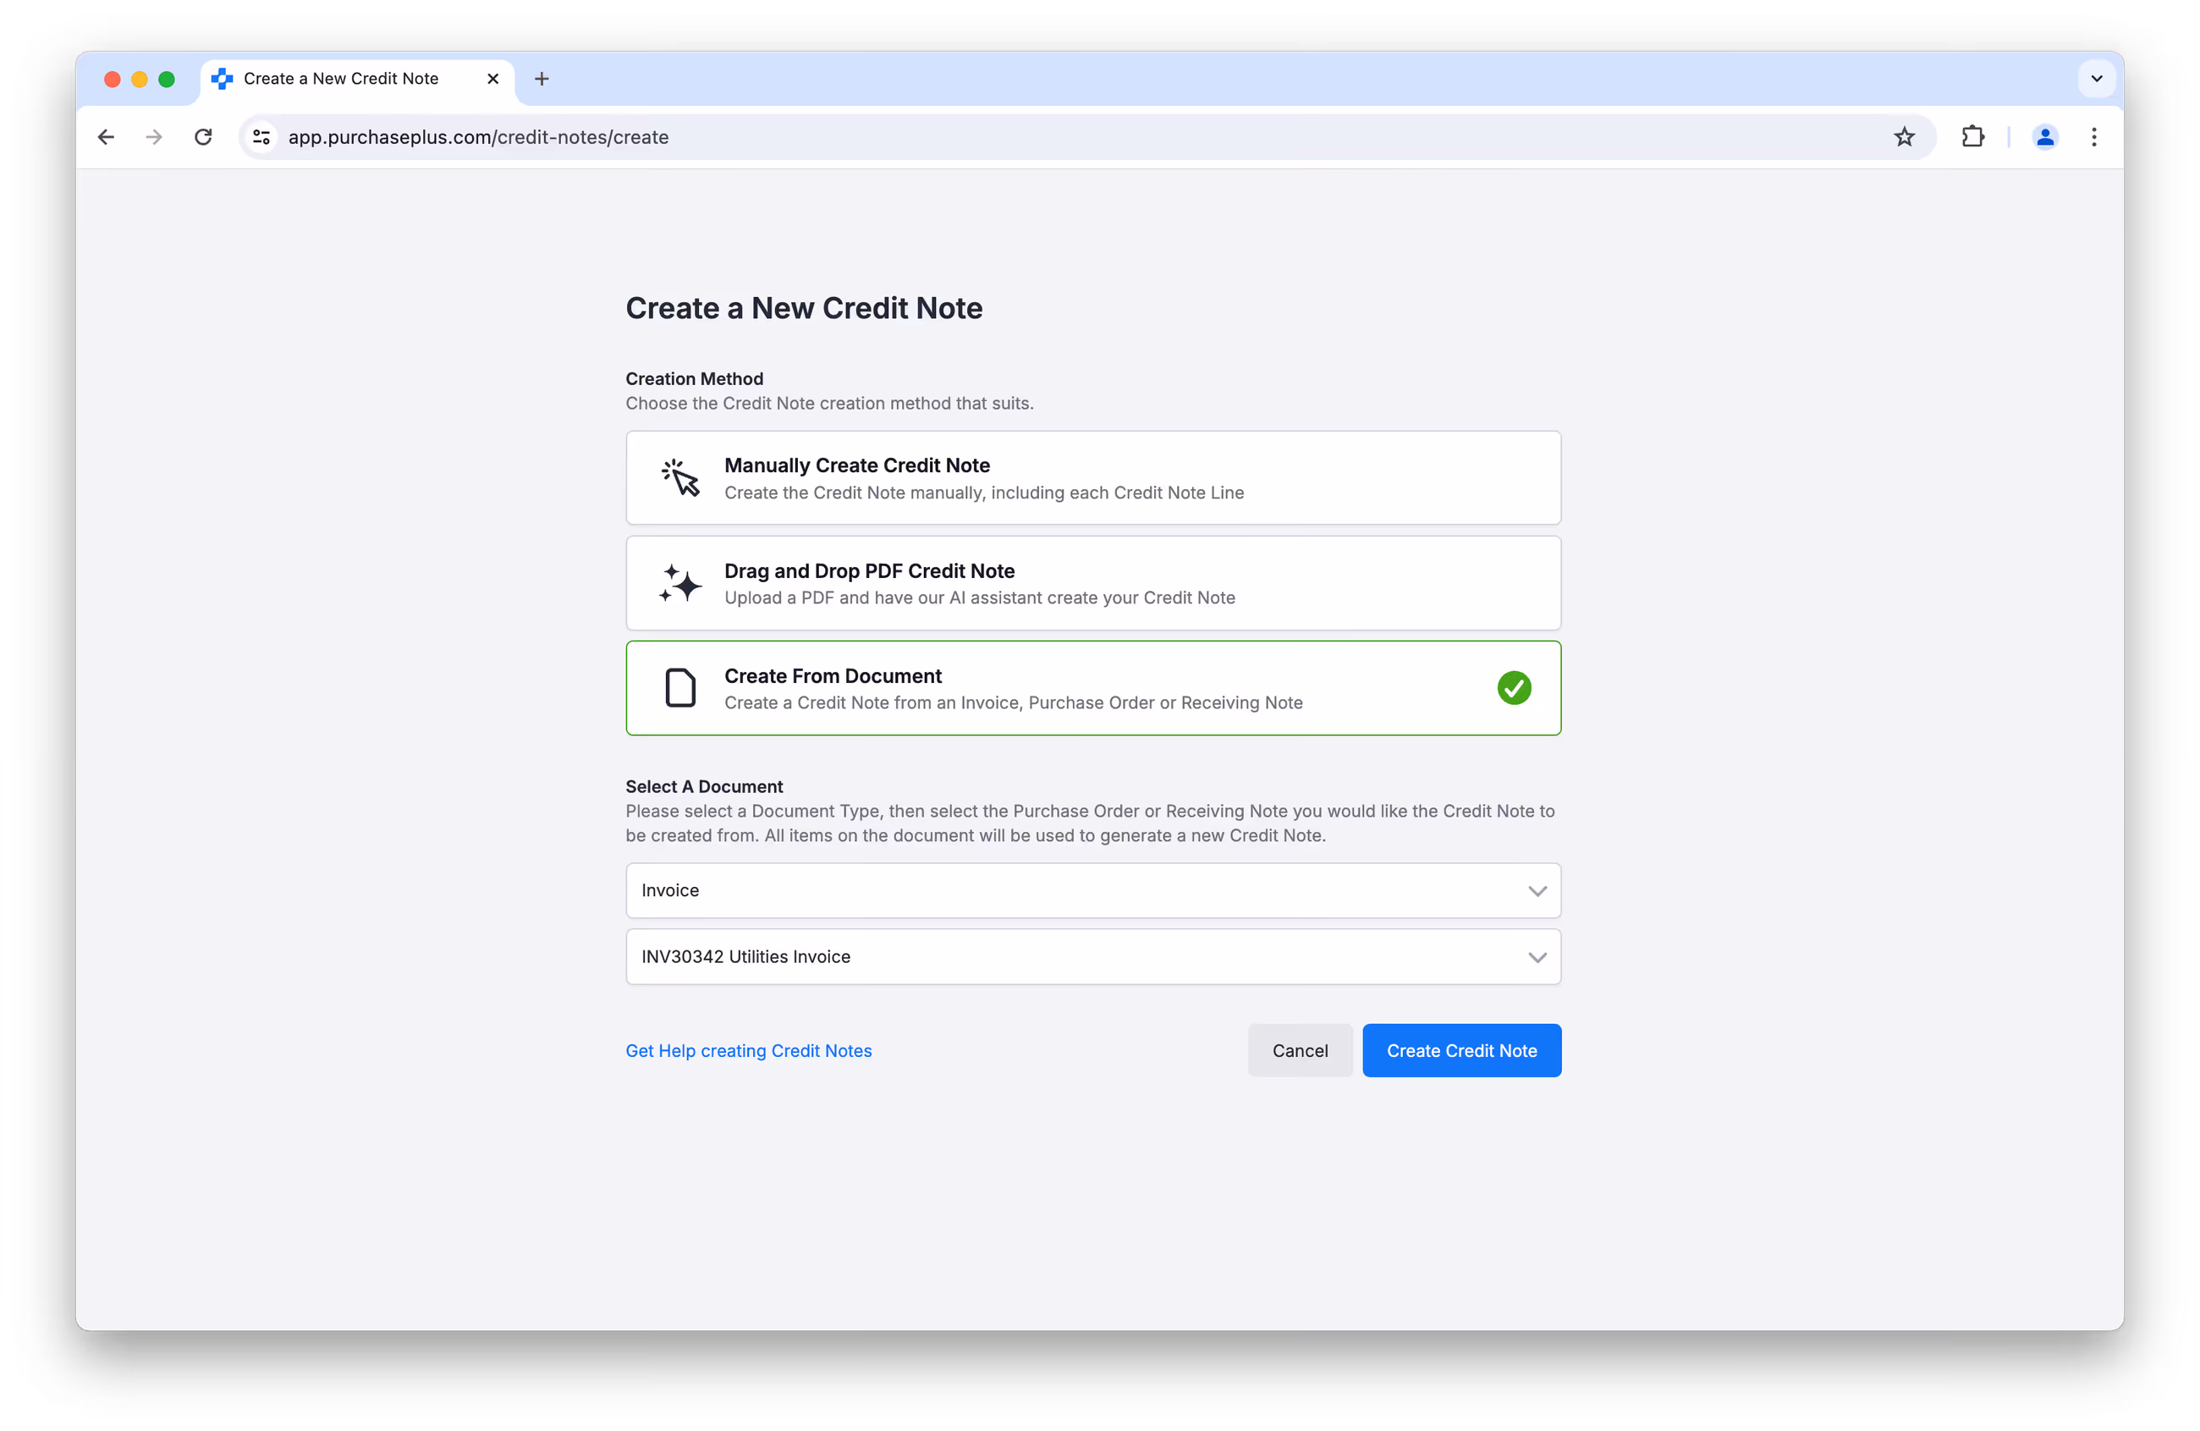Expand the Invoice document type dropdown
Image resolution: width=2200 pixels, height=1431 pixels.
1092,890
